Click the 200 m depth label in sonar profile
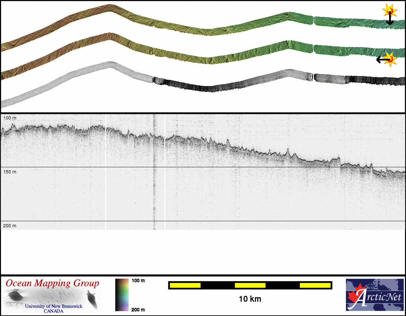The width and height of the screenshot is (406, 316). (10, 226)
